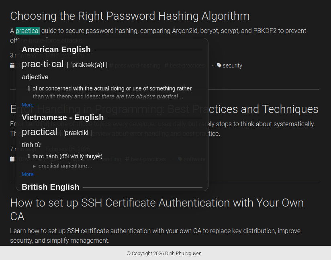Open the SSH Certificate Authentication post title

pos(157,203)
